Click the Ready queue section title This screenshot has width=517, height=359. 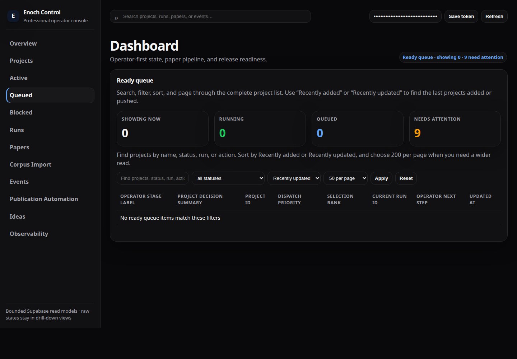coord(135,80)
